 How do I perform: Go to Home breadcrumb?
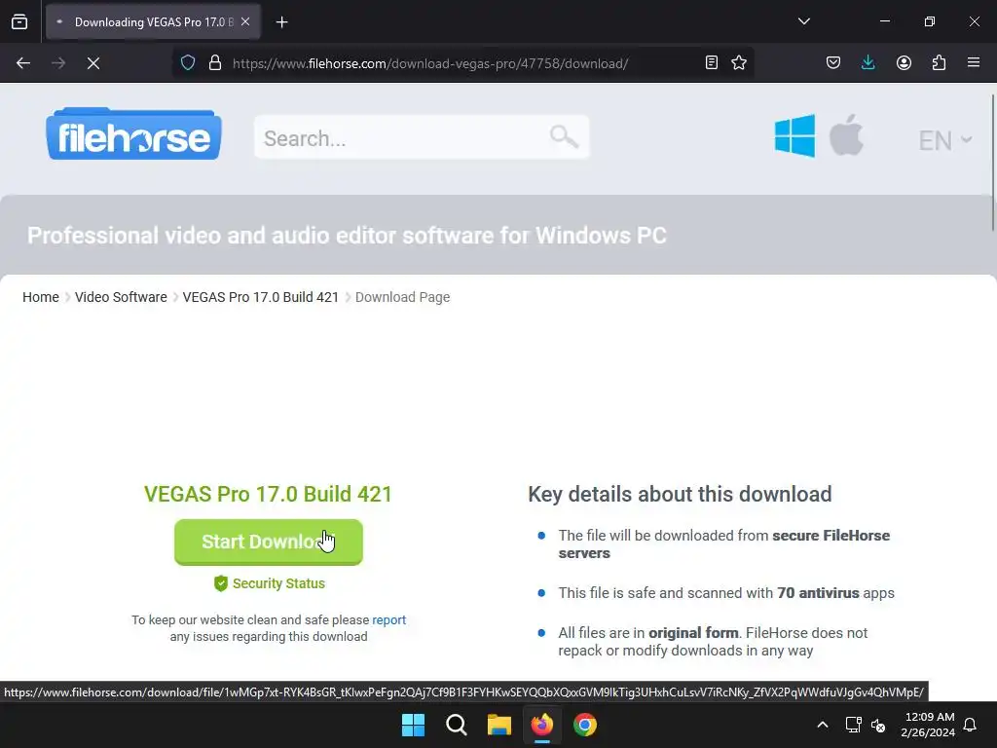[41, 297]
